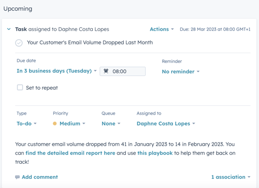Viewport: 259px width, 188px height.
Task: Change task Type from To-do
Action: pyautogui.click(x=26, y=123)
